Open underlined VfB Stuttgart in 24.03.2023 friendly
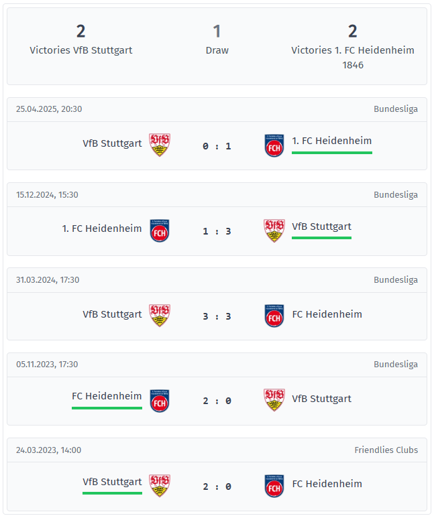The width and height of the screenshot is (434, 518). [x=112, y=482]
